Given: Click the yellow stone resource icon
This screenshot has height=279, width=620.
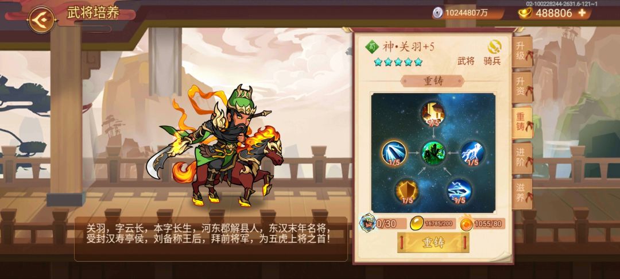Looking at the screenshot, I should tap(417, 223).
